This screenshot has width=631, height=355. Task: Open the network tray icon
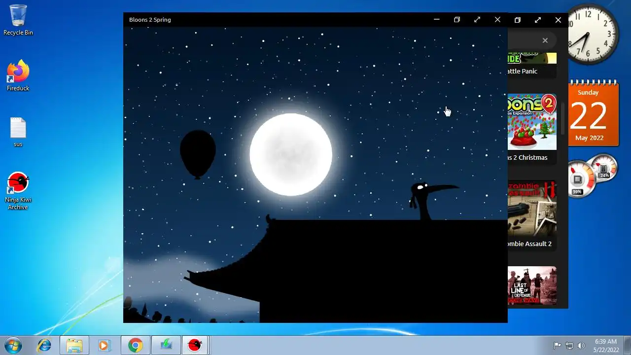[569, 345]
